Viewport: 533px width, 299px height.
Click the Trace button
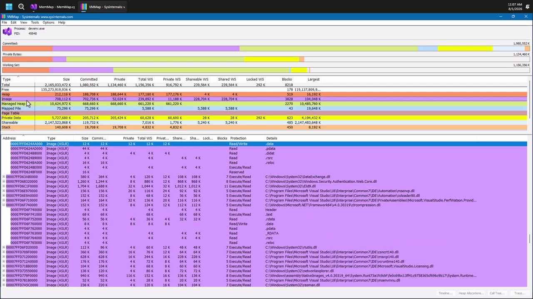point(519,293)
